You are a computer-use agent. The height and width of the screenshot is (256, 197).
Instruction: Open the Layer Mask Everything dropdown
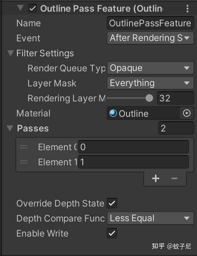coord(150,83)
